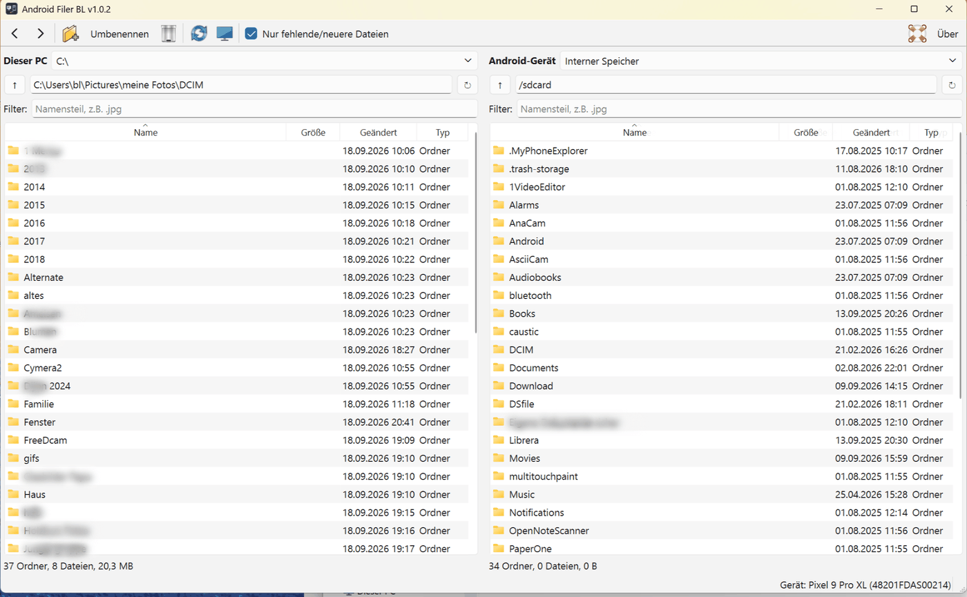
Task: Go back with the left arrow
Action: (15, 33)
